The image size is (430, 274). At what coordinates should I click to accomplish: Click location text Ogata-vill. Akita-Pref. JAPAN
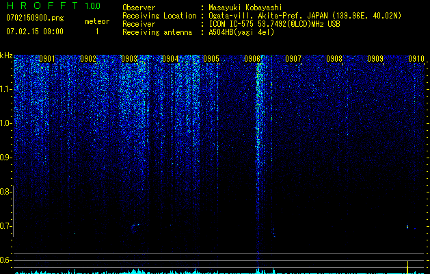click(x=268, y=16)
